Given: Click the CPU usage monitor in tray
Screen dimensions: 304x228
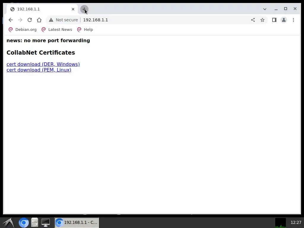Looking at the screenshot, I should pos(280,223).
